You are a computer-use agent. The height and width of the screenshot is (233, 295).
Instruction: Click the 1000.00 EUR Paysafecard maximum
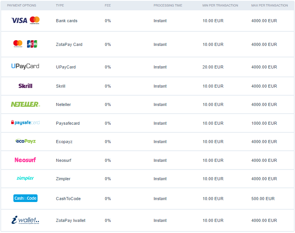point(264,123)
